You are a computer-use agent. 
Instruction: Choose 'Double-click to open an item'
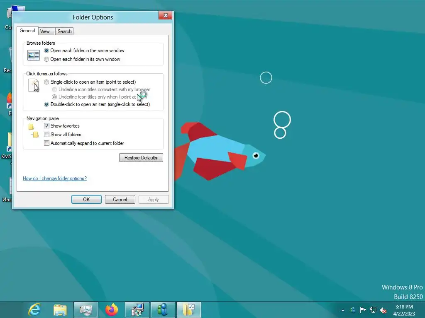click(97, 104)
